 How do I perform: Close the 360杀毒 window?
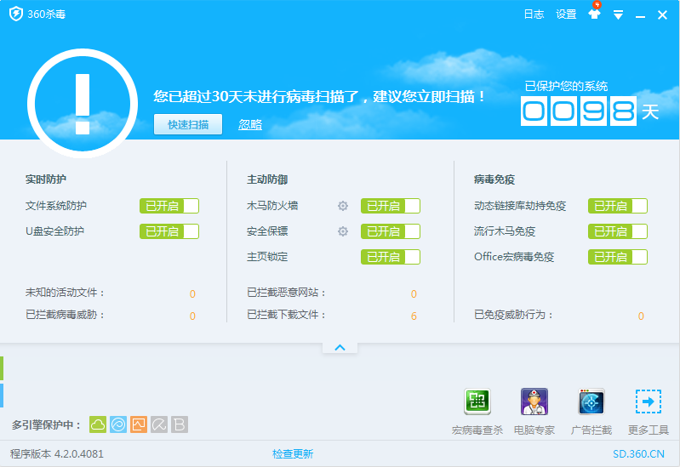662,15
